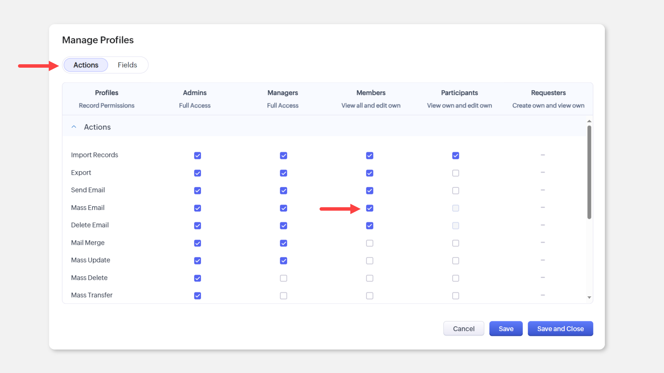The width and height of the screenshot is (664, 373).
Task: Click the scrollbar down arrow
Action: point(589,297)
